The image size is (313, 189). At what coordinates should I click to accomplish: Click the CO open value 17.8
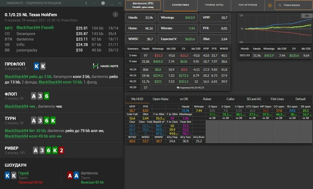click(279, 111)
